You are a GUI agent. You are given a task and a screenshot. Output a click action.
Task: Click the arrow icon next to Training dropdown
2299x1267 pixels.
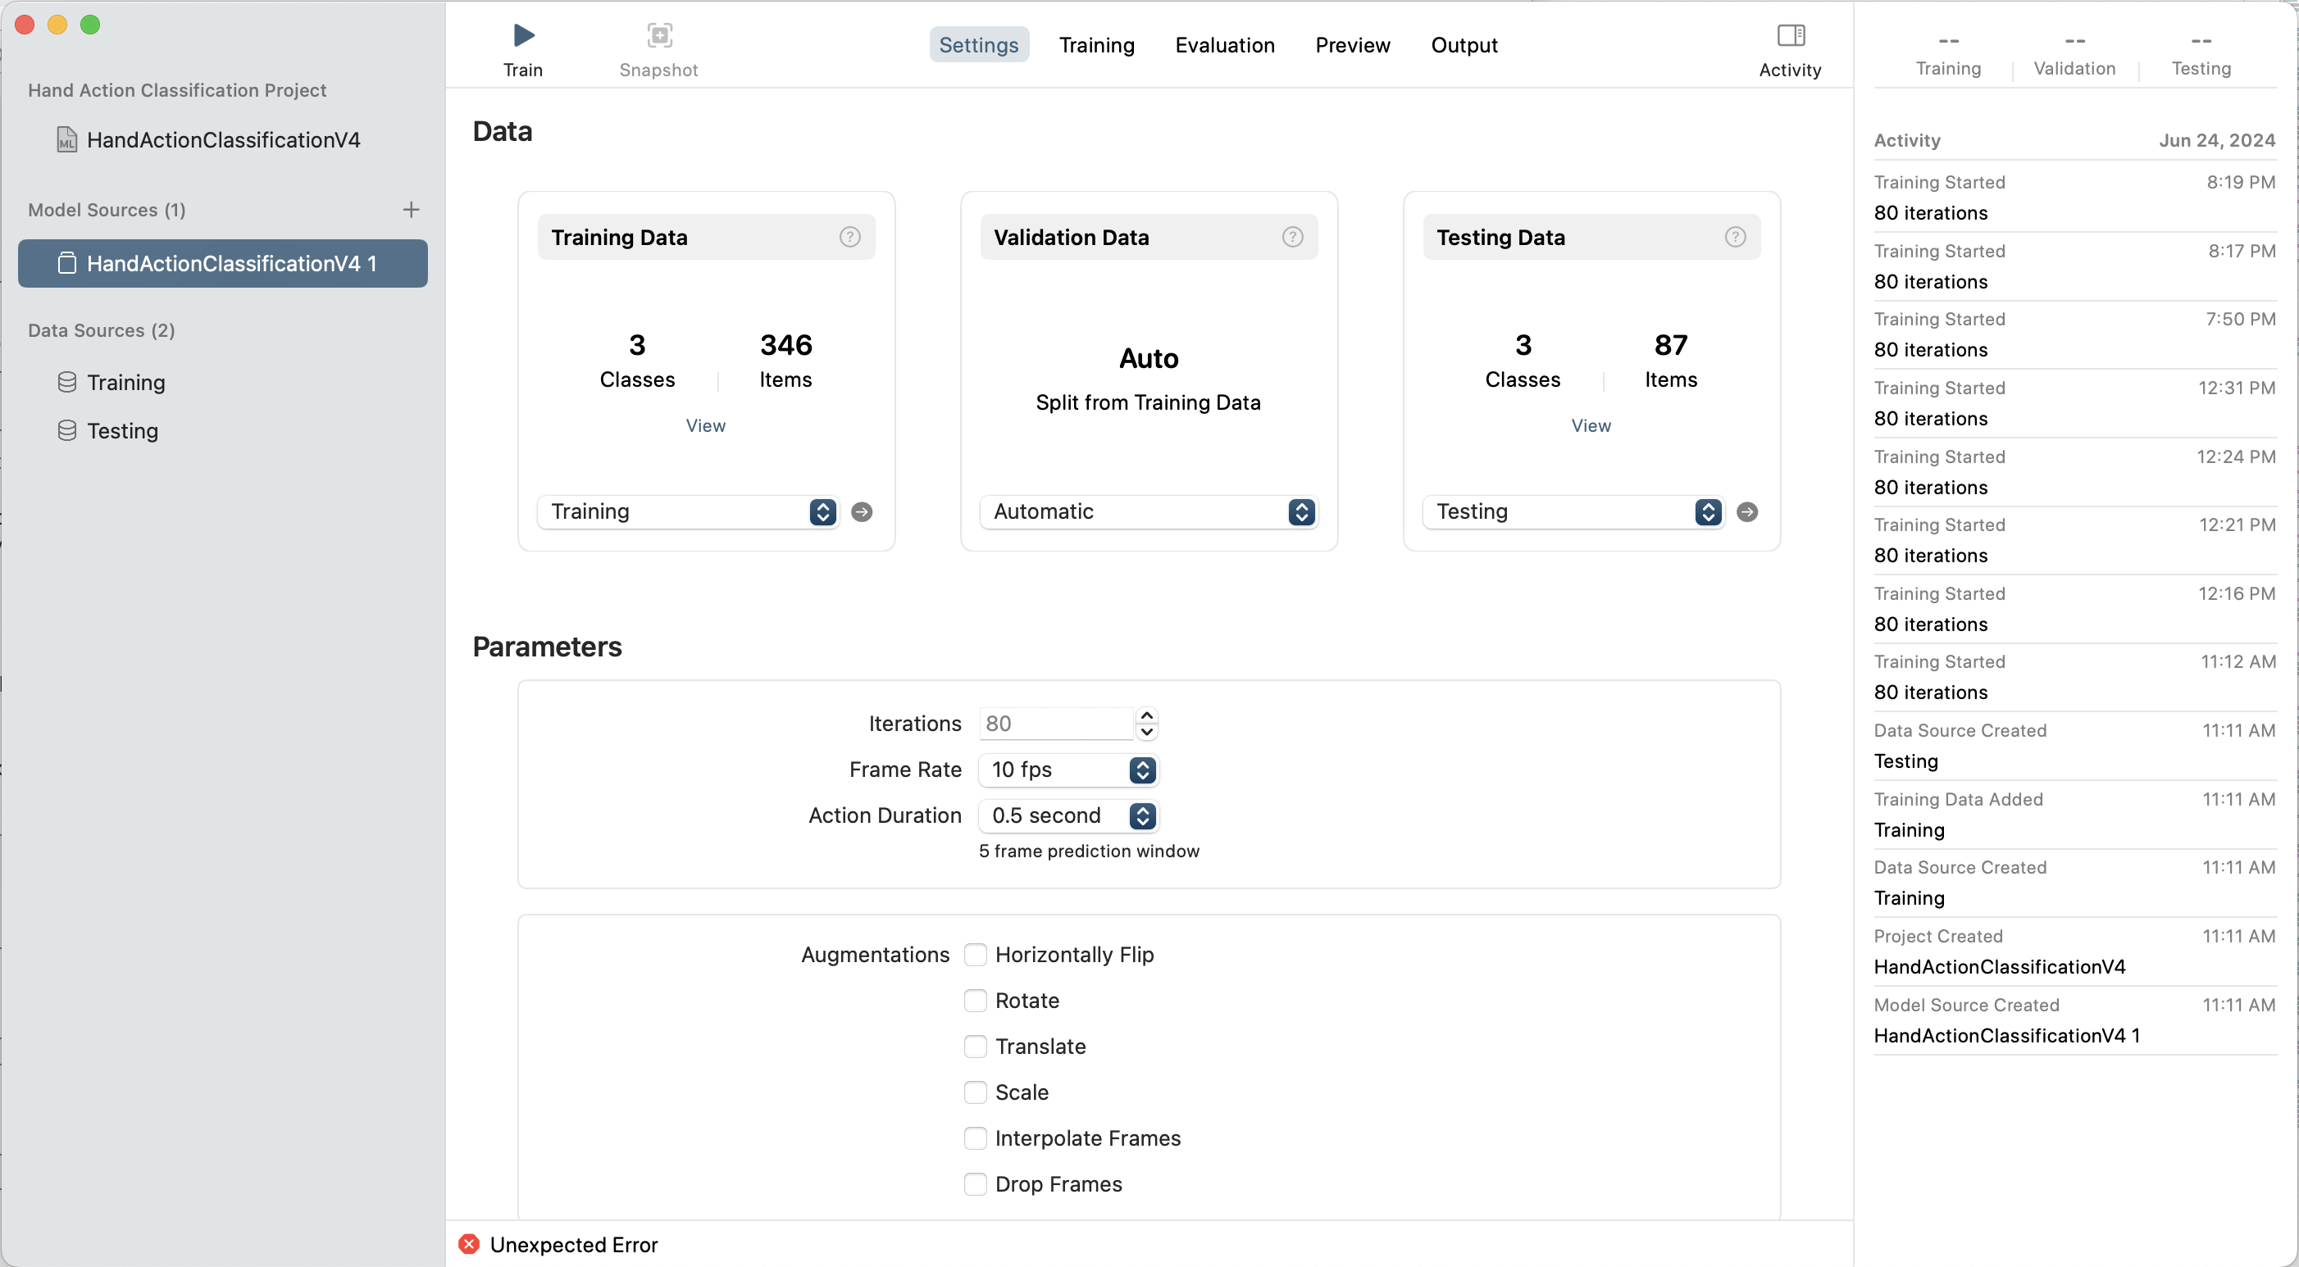[861, 512]
